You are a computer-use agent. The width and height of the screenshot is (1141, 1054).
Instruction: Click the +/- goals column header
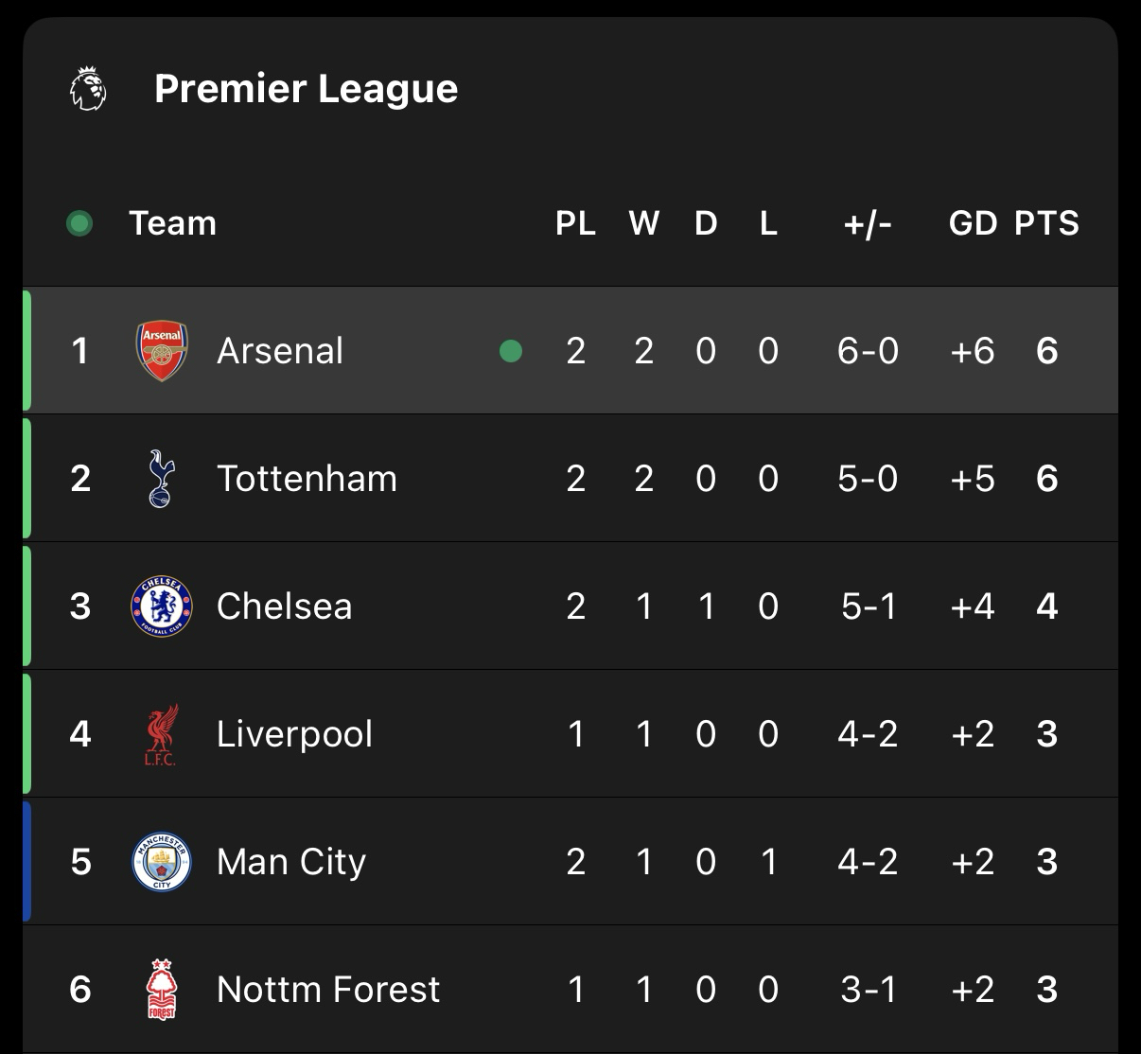868,223
